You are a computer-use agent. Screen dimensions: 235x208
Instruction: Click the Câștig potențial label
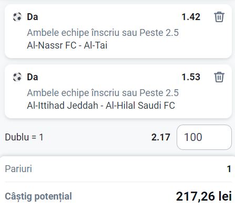[x=38, y=196]
